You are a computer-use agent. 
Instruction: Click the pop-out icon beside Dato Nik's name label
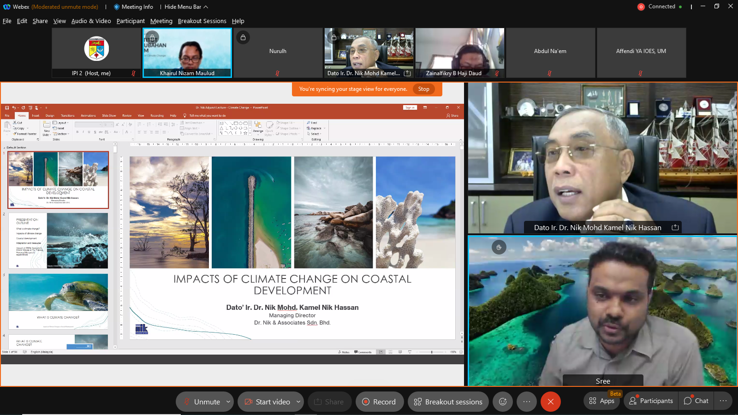(675, 227)
